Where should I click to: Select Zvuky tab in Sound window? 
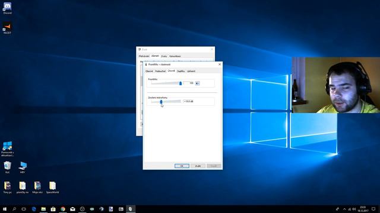click(164, 56)
